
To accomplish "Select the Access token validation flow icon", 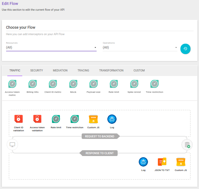I will coord(37,119).
